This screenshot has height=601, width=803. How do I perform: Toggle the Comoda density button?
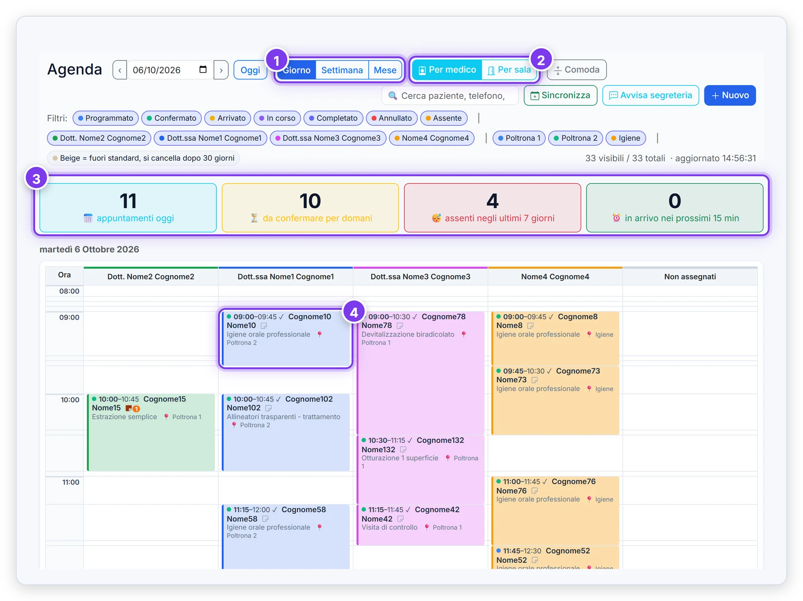click(577, 70)
